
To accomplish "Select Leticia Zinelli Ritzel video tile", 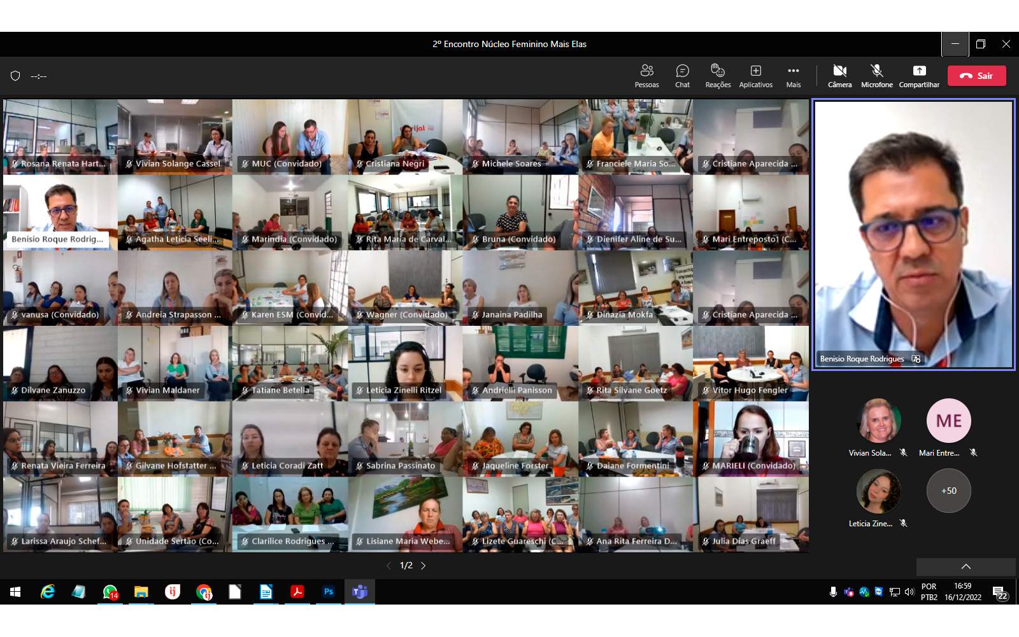I will pos(405,363).
